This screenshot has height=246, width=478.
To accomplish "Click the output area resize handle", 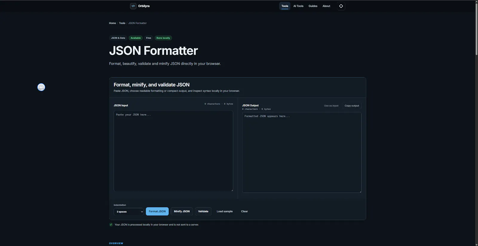I will 360,191.
